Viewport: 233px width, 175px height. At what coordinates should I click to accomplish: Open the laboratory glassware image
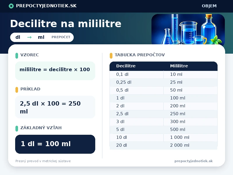tap(188, 29)
